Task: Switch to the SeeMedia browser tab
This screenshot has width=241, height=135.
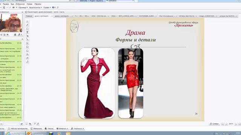Action: pyautogui.click(x=120, y=1)
